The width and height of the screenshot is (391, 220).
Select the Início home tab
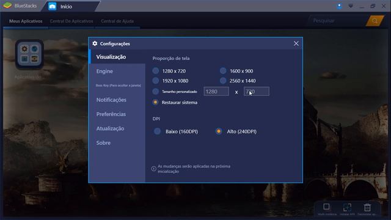(x=71, y=7)
